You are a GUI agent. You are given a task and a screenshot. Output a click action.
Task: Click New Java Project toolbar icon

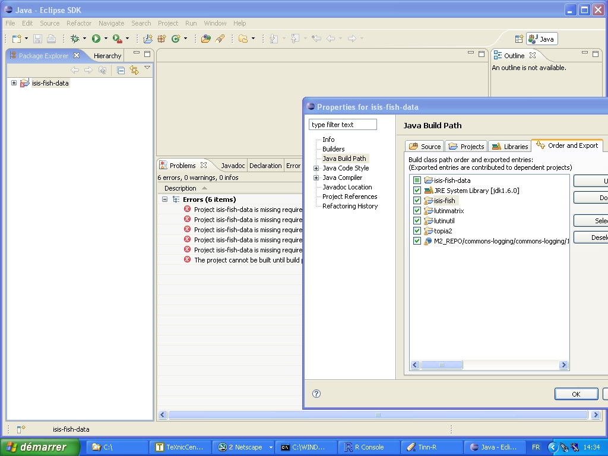click(148, 39)
